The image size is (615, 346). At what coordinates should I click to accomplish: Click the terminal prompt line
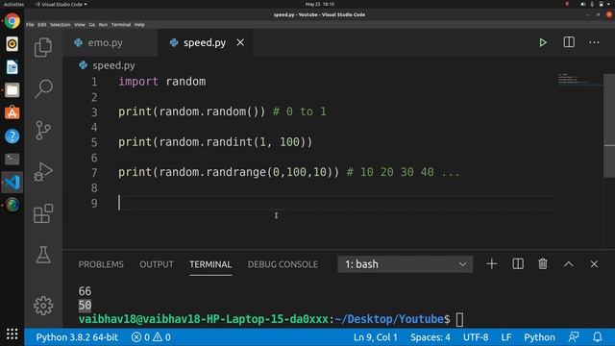coord(265,319)
